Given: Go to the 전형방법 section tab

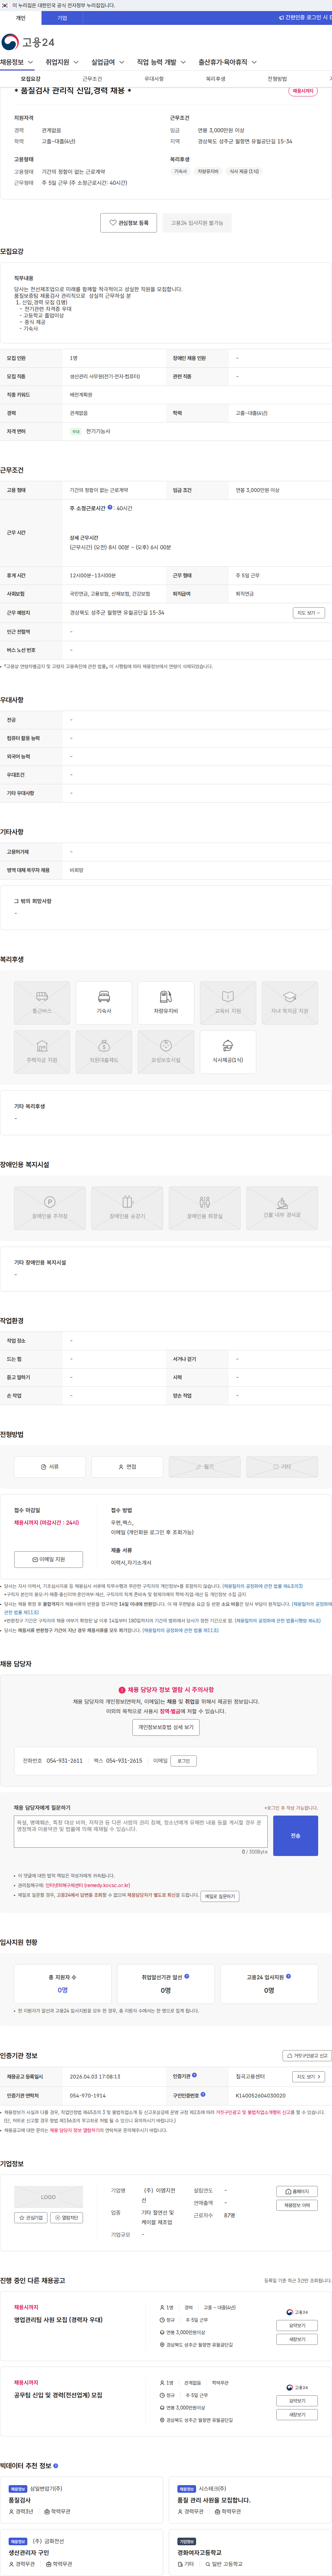Looking at the screenshot, I should click(277, 79).
